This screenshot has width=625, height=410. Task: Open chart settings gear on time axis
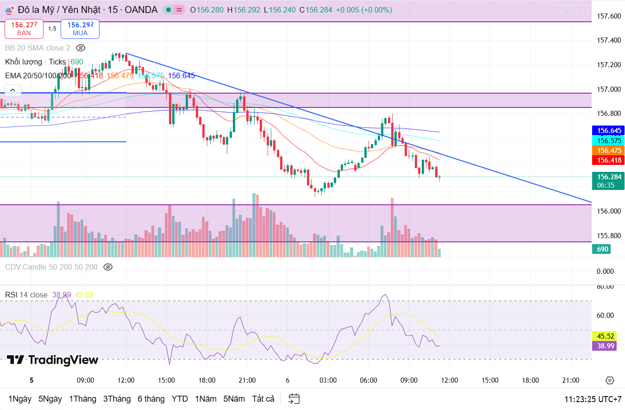tap(609, 380)
